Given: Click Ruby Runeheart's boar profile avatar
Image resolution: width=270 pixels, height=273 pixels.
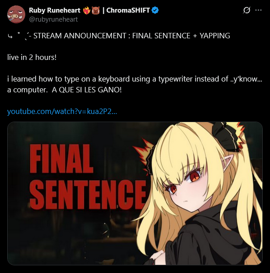Looking at the screenshot, I should [x=16, y=14].
